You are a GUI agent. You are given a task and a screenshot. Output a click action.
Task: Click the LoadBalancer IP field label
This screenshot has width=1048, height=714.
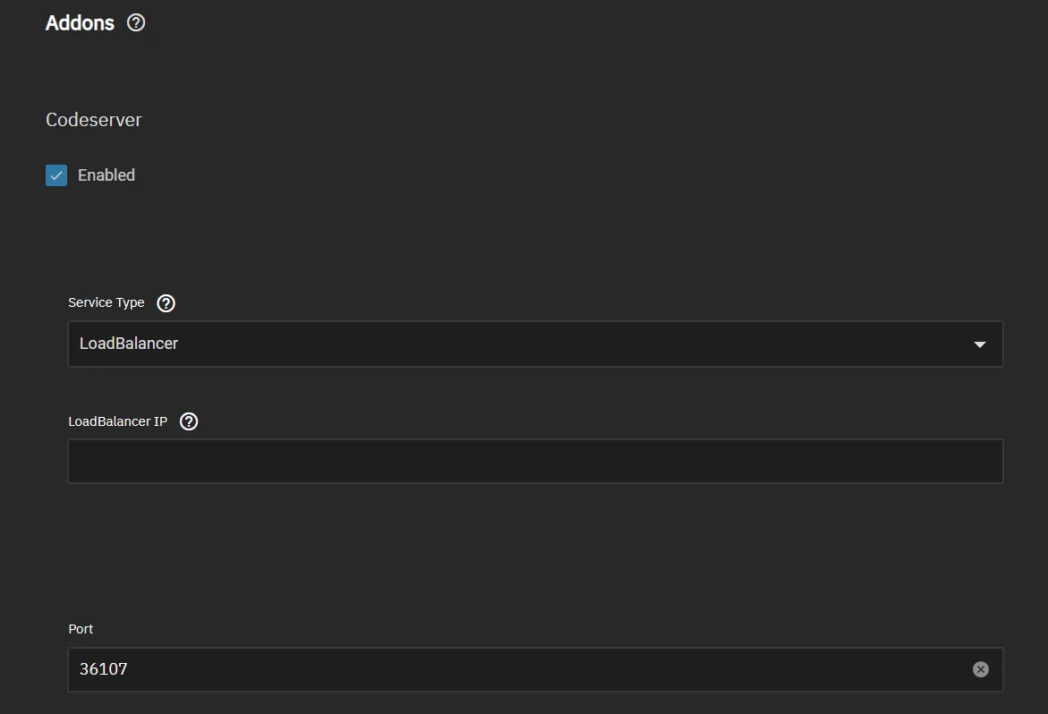117,421
